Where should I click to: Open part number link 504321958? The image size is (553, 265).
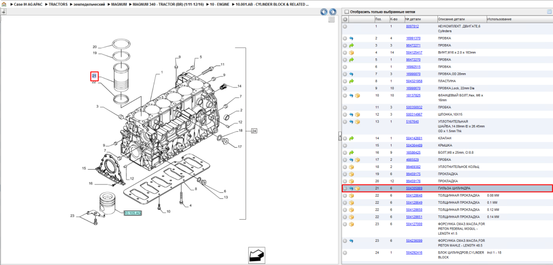click(x=414, y=81)
